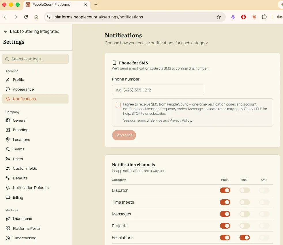View site information icon in address bar

tap(49, 17)
